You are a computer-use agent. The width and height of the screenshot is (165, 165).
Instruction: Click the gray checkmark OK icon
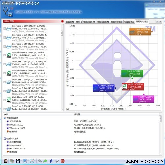[x=57, y=161]
